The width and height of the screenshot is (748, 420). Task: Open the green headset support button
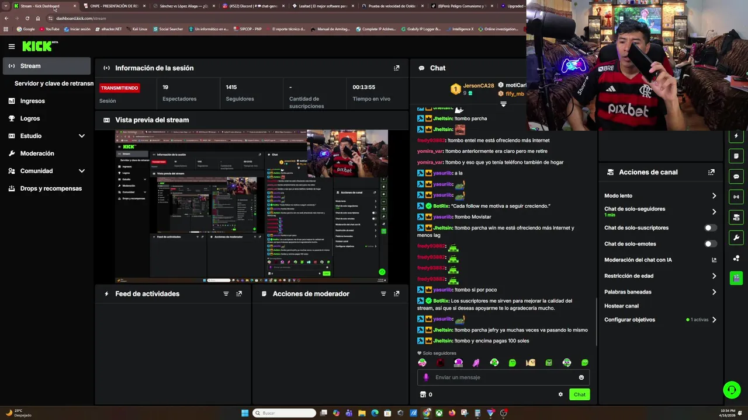click(732, 390)
